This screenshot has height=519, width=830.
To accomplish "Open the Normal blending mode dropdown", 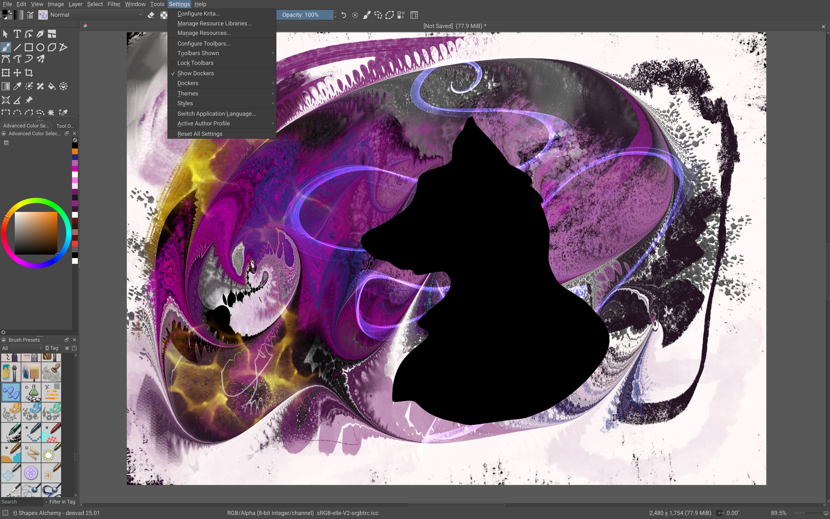I will click(96, 15).
